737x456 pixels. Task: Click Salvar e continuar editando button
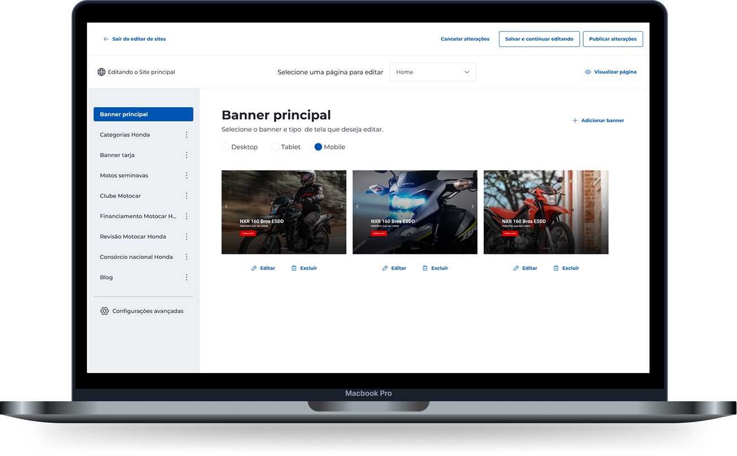pyautogui.click(x=539, y=39)
